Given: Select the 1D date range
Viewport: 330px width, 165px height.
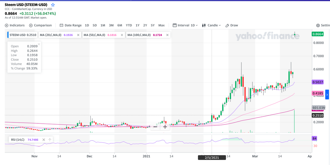Looking at the screenshot, I should 87,25.
